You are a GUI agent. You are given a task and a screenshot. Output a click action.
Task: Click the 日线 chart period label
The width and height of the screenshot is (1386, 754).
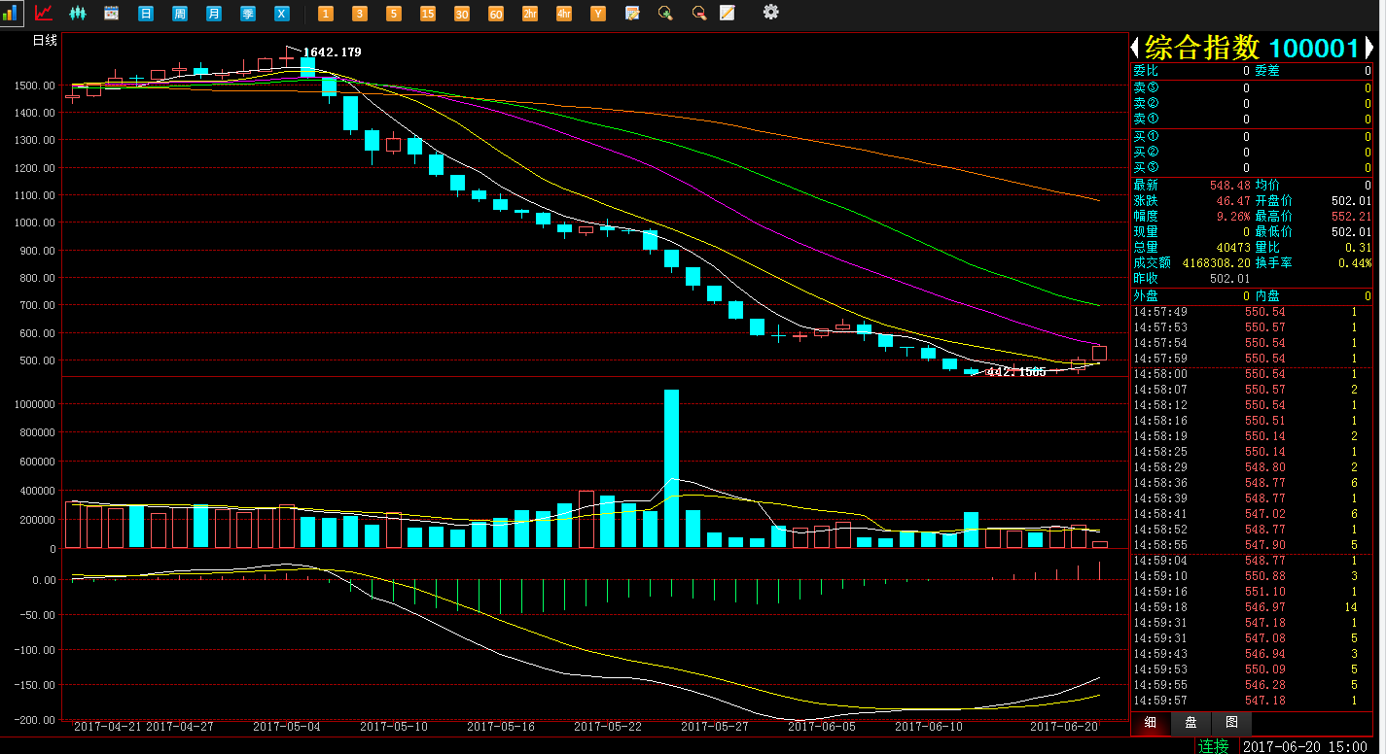pos(45,41)
